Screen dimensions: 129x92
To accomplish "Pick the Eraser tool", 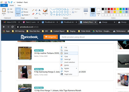I will (x=33, y=14).
